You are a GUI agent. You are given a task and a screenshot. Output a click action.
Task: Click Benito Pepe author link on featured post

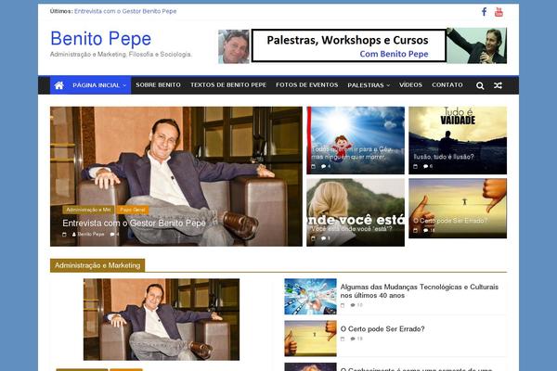point(91,235)
